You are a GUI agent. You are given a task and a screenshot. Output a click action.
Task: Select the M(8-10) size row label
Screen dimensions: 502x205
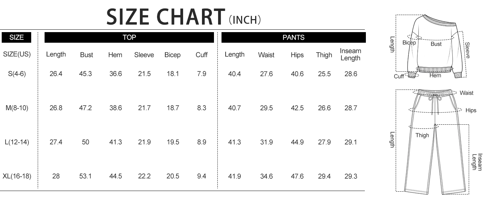pyautogui.click(x=16, y=108)
